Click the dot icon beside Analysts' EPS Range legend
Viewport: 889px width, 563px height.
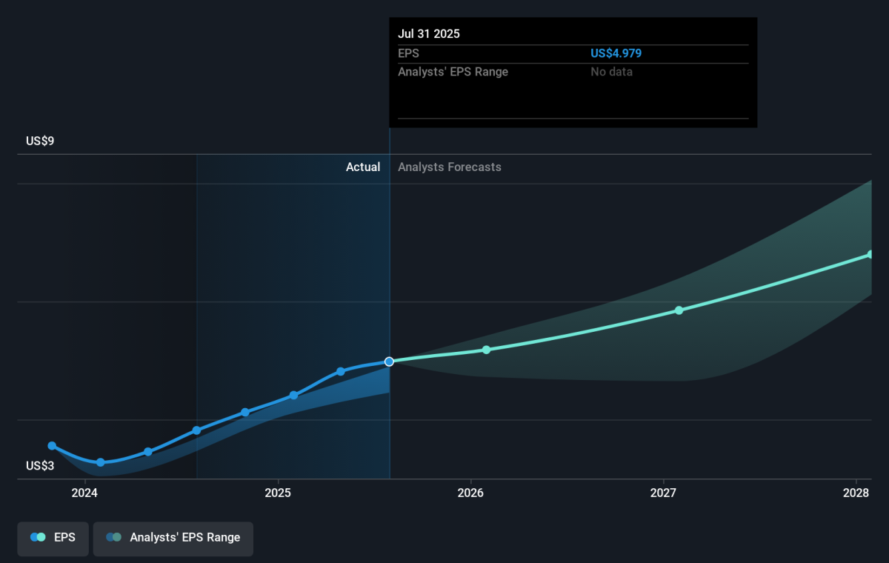pyautogui.click(x=114, y=538)
